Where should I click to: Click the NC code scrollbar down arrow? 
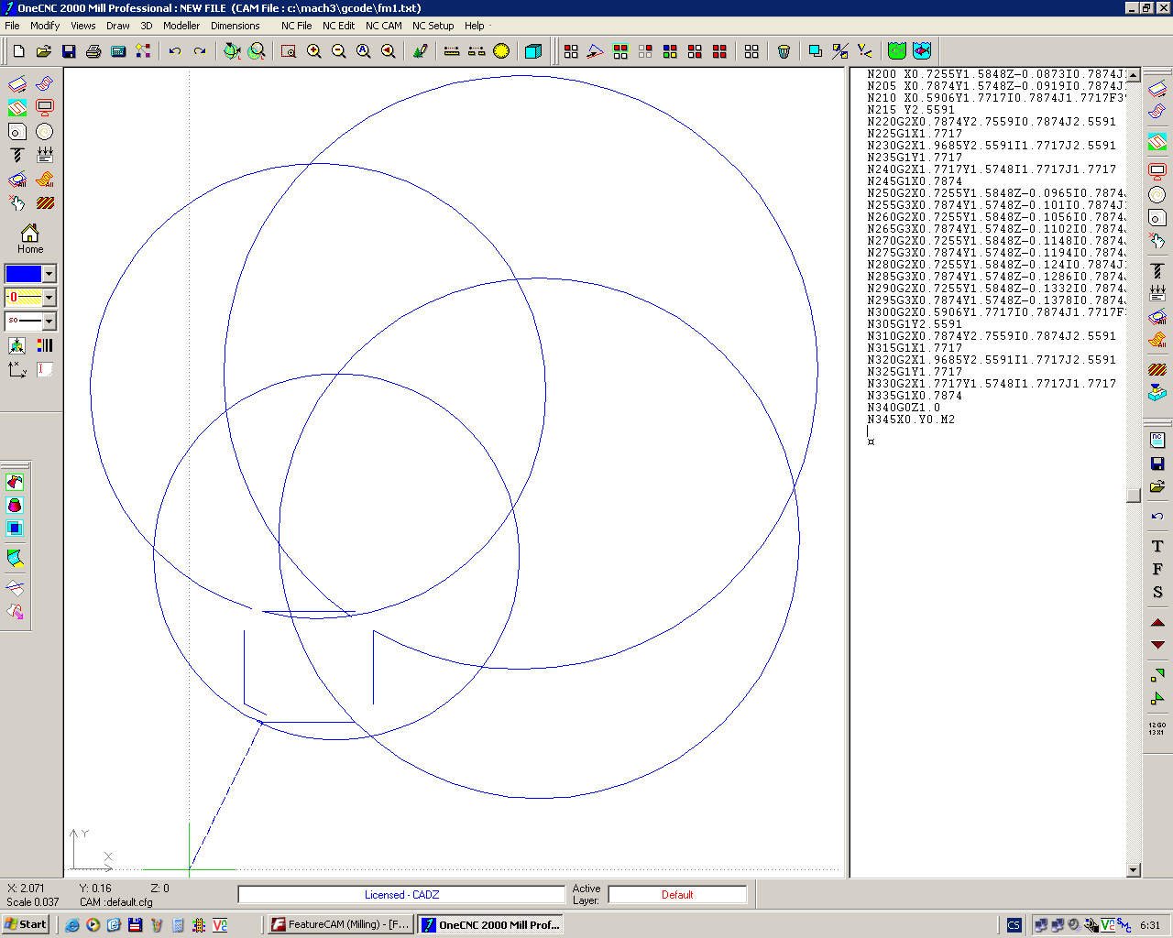coord(1134,870)
